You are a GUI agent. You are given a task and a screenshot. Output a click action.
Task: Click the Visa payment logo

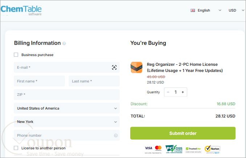pyautogui.click(x=148, y=148)
